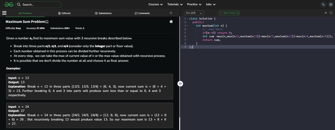Screen dimensions: 335x130
Task: Click the 'Points: 2' text
Action: coord(80,28)
